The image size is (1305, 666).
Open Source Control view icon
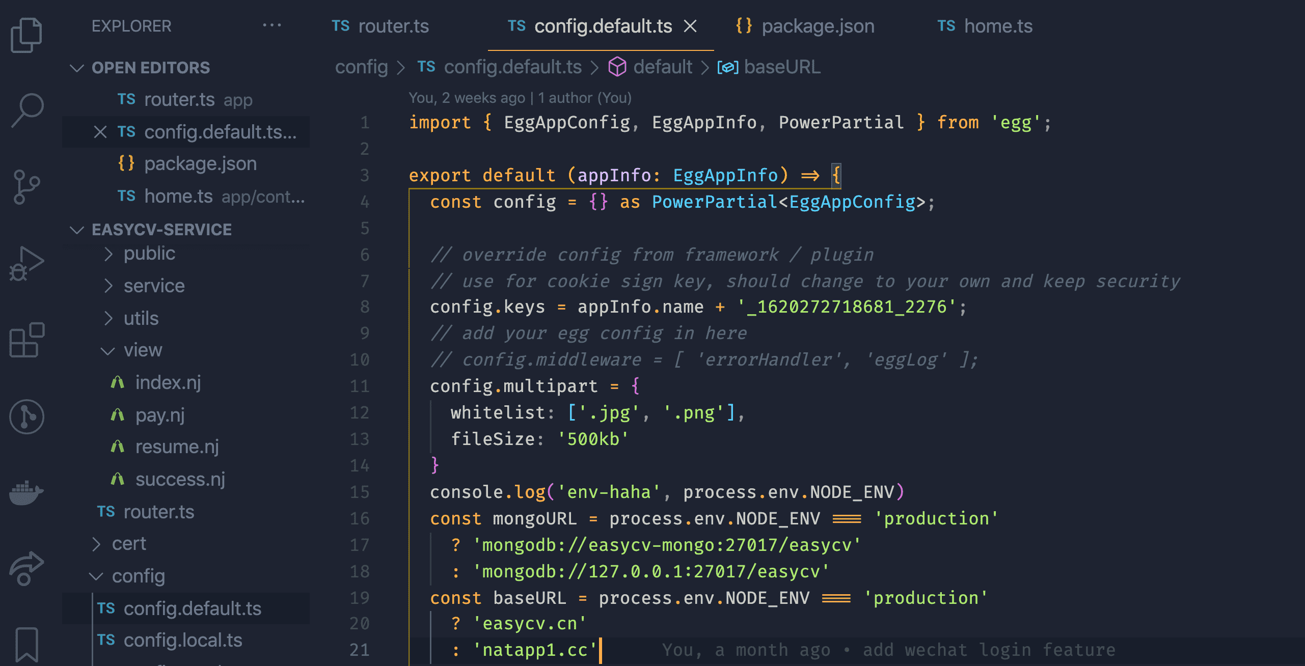26,187
